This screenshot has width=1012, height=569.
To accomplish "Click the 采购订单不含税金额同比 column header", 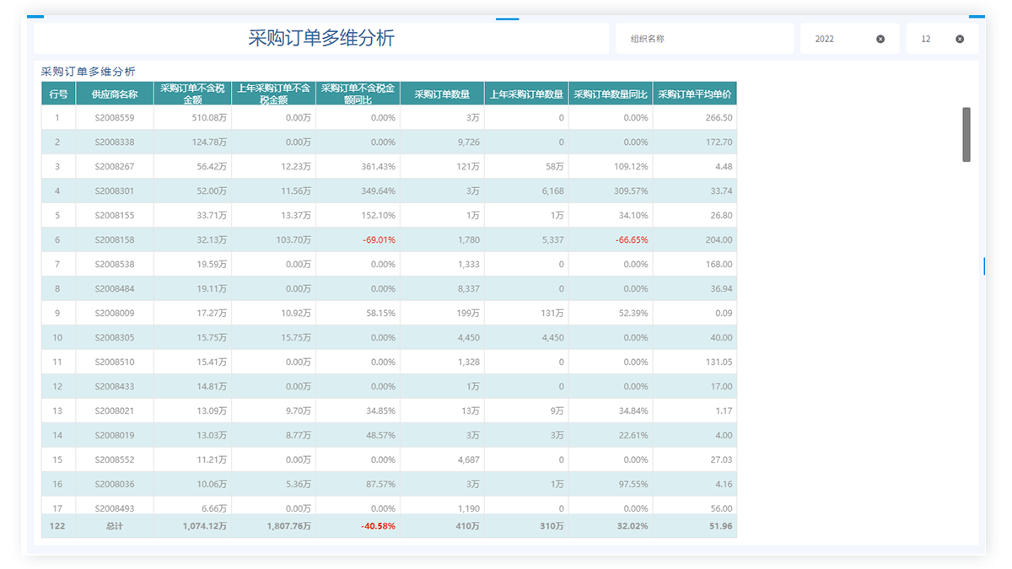I will pyautogui.click(x=358, y=94).
